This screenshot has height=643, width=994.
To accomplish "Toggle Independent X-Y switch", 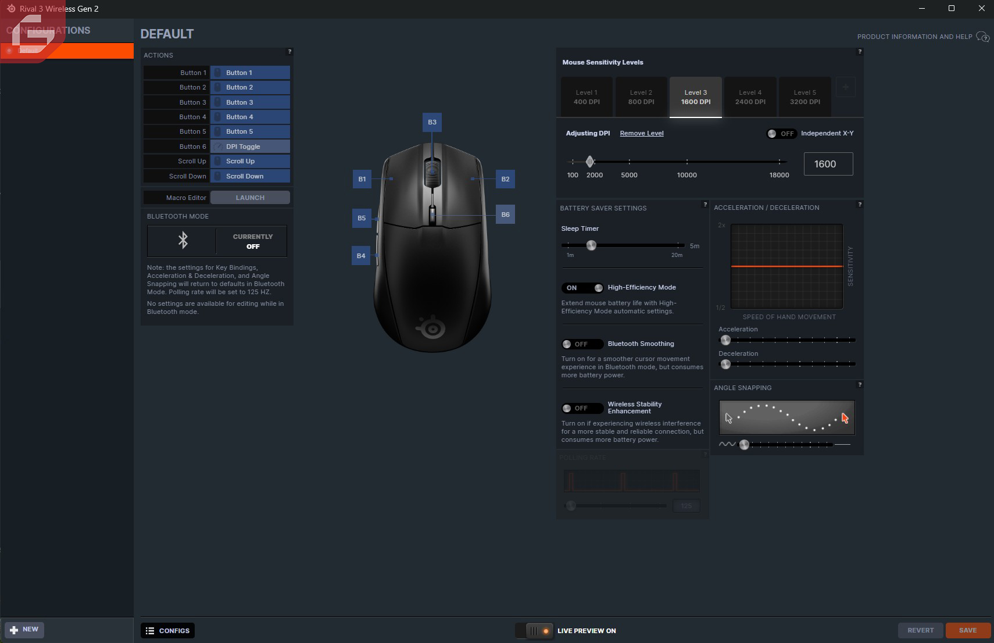I will point(781,134).
